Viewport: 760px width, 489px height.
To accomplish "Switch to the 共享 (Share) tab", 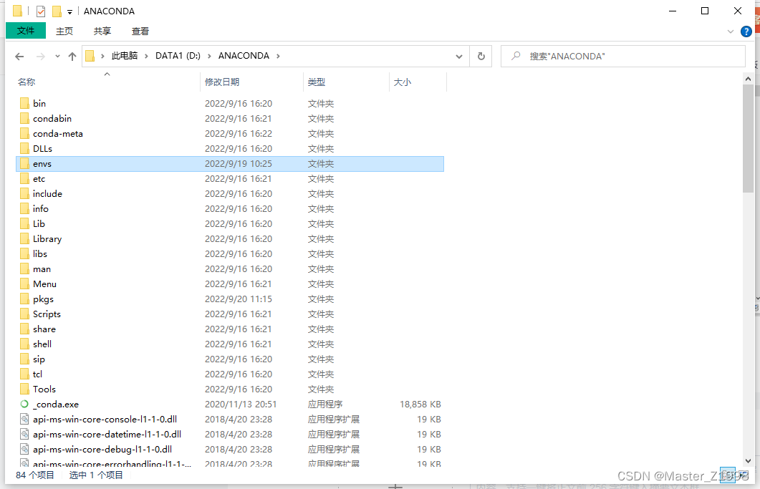I will pos(102,31).
